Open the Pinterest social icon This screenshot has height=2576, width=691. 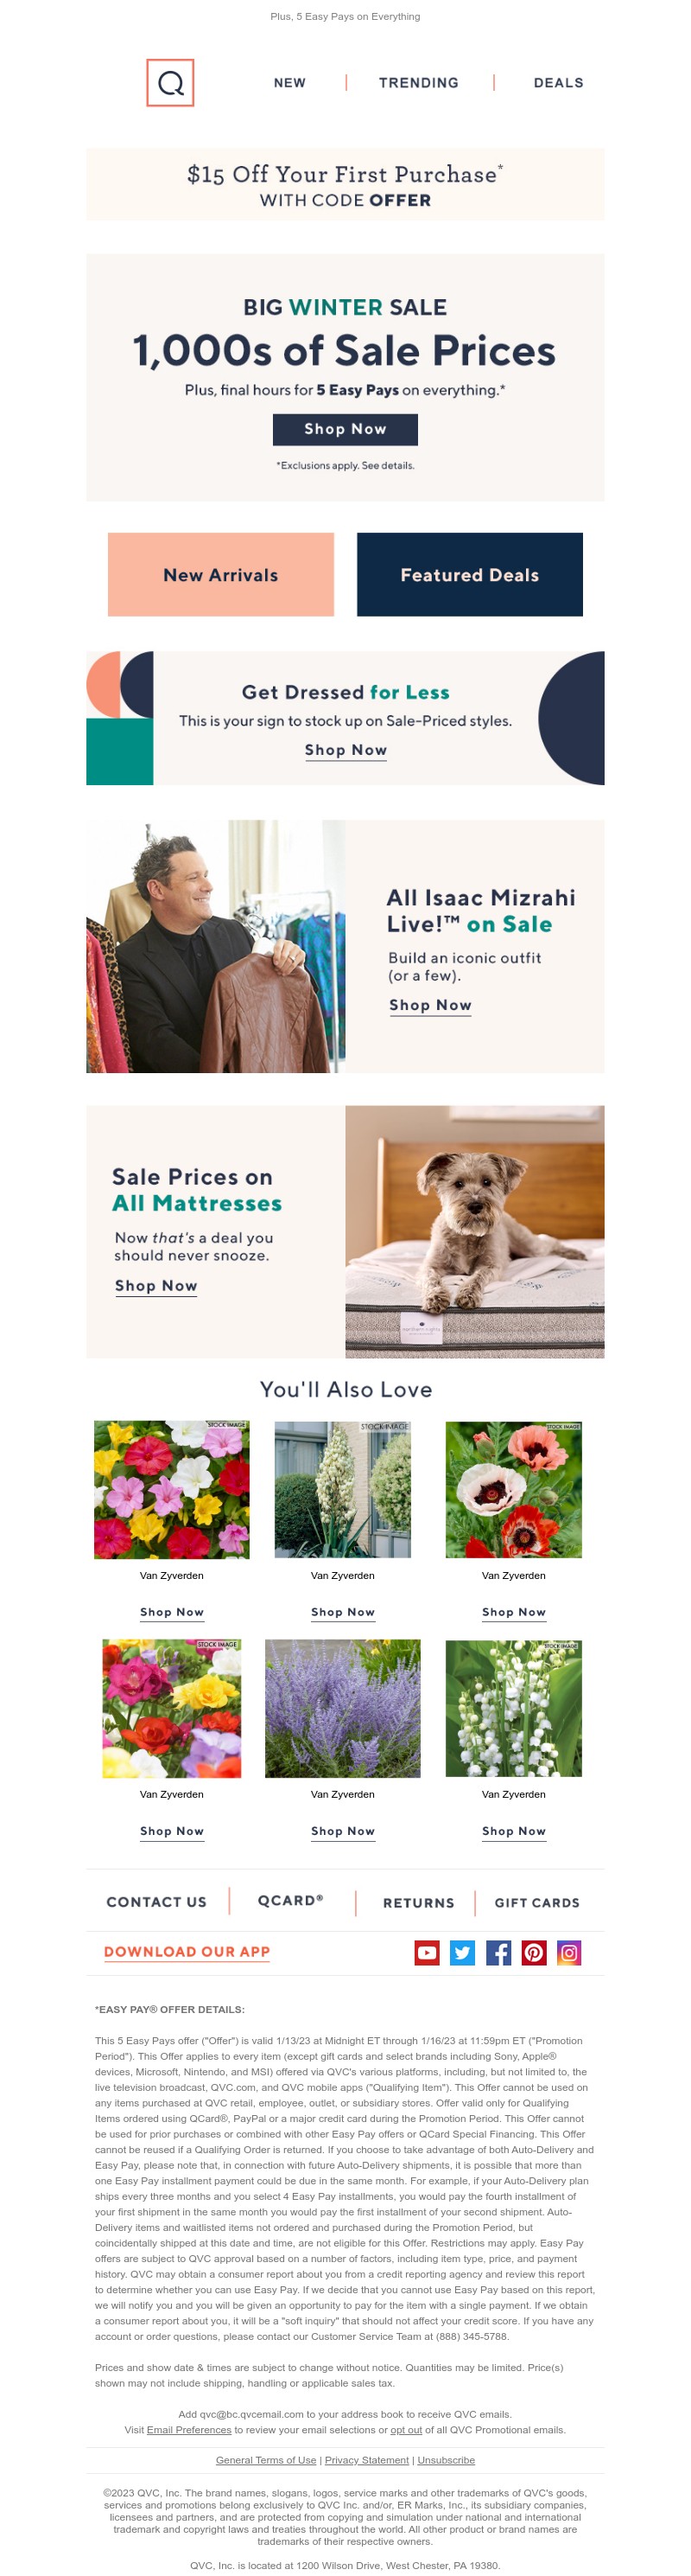(x=534, y=1952)
